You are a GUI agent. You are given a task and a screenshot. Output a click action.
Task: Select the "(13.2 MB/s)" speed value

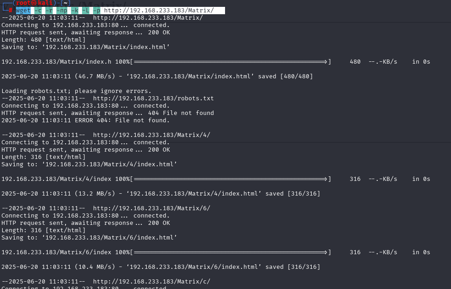coord(95,194)
